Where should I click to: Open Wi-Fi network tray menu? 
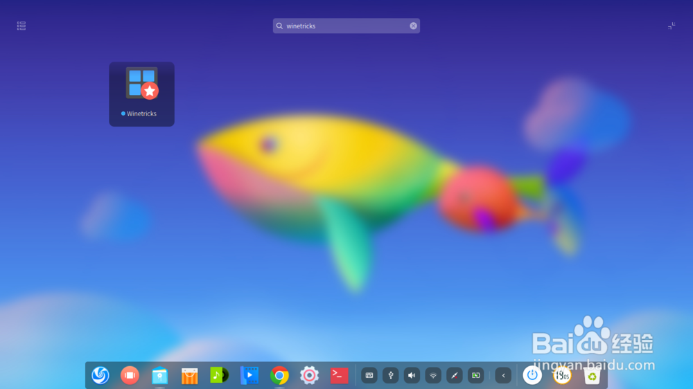[x=433, y=375]
